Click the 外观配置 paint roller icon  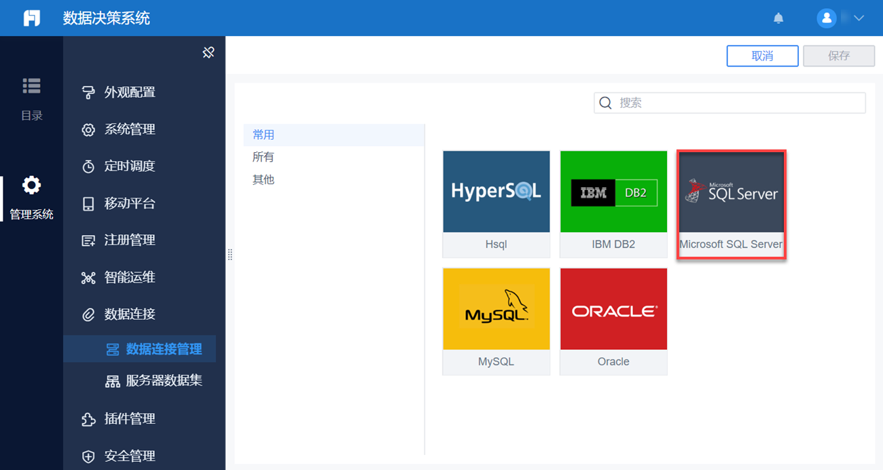(88, 92)
